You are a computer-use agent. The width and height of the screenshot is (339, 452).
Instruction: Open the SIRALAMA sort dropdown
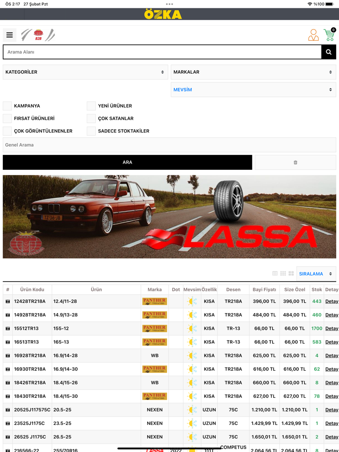click(x=316, y=274)
